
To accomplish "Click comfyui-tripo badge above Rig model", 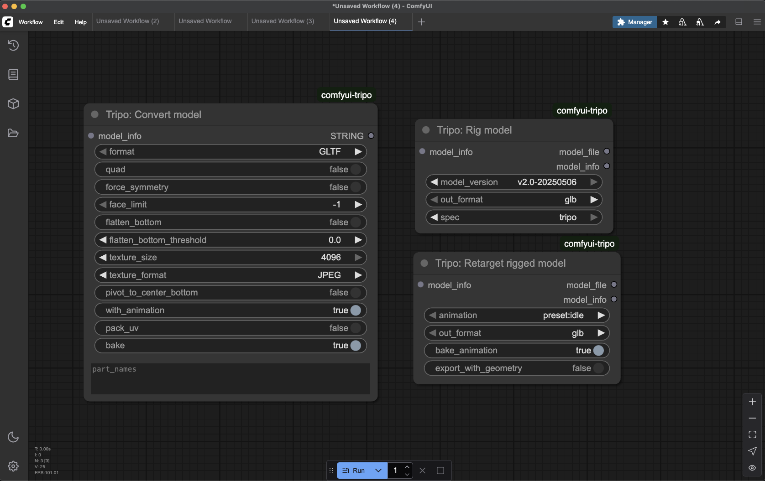I will (x=582, y=110).
